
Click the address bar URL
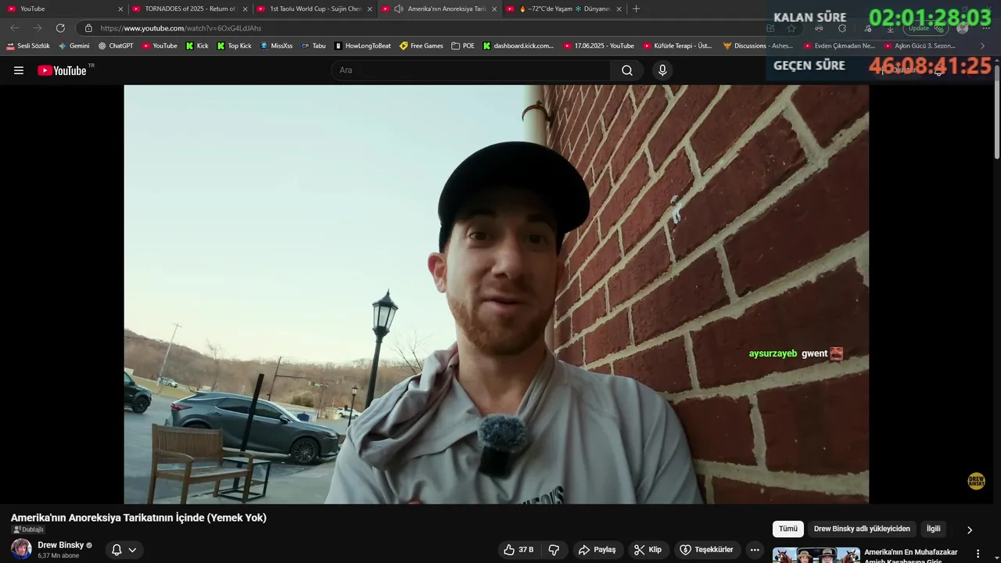(181, 28)
